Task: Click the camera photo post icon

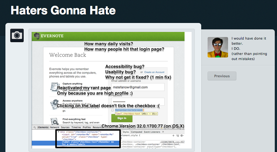Action: 17,35
